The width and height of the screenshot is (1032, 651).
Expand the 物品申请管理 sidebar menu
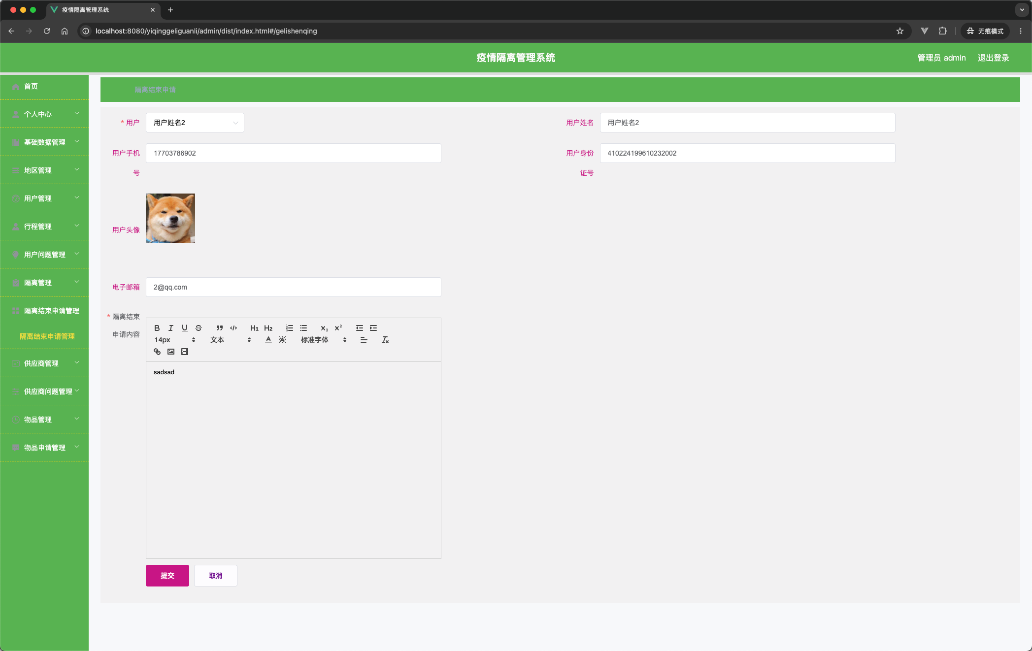(x=44, y=448)
